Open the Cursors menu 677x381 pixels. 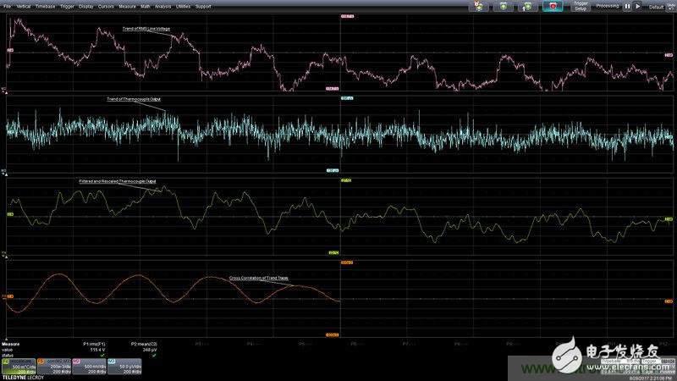(x=106, y=6)
